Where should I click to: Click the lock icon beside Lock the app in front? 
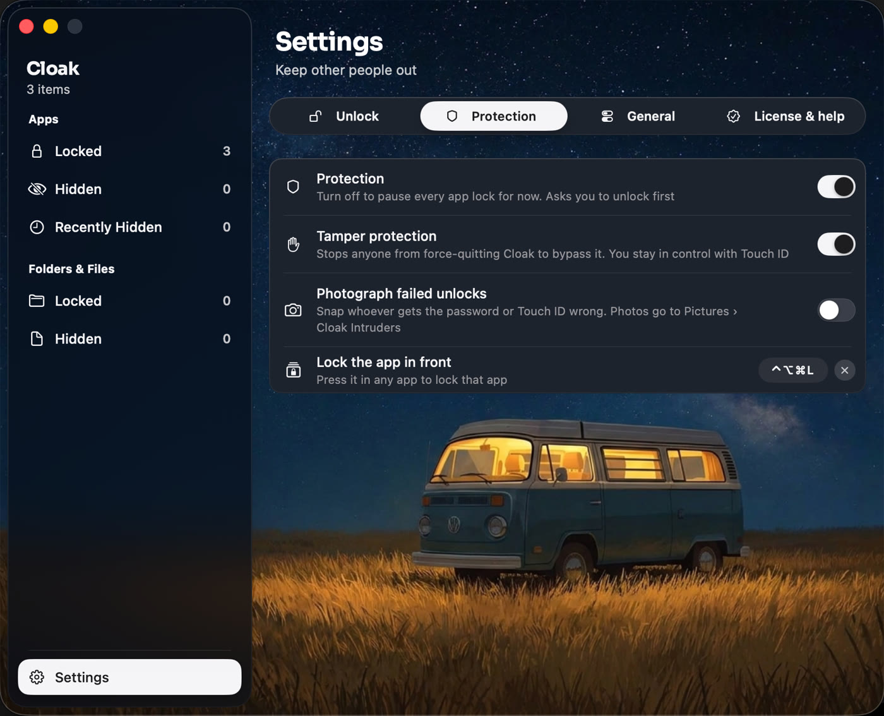[x=293, y=370]
